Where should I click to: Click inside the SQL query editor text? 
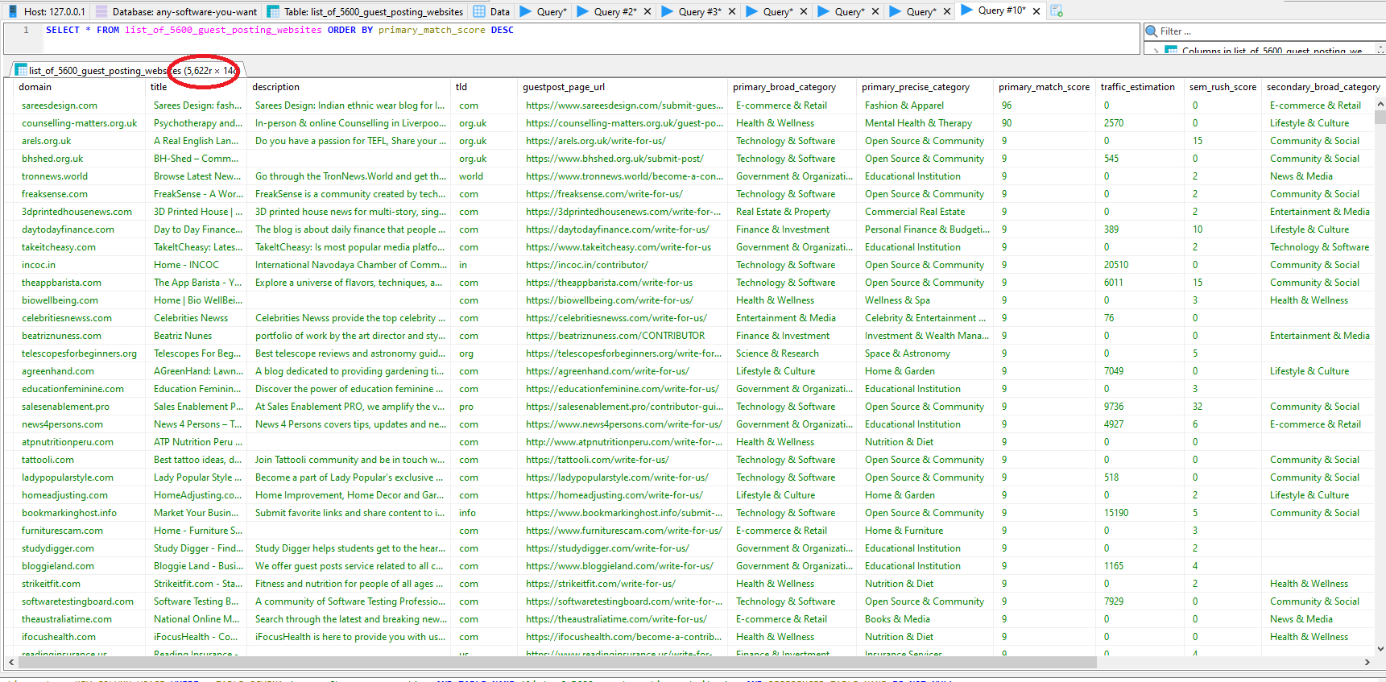pos(279,30)
